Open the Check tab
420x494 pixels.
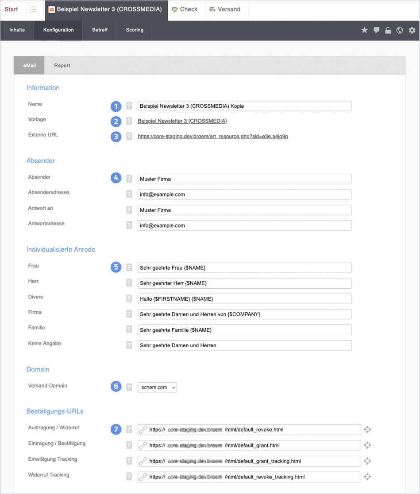(x=185, y=9)
